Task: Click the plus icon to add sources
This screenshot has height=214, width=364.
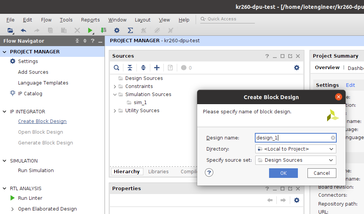Action: point(157,68)
